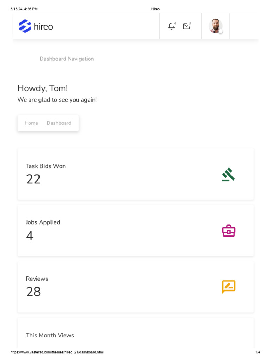Click the pink briefcase icon
271x361 pixels.
tap(229, 231)
